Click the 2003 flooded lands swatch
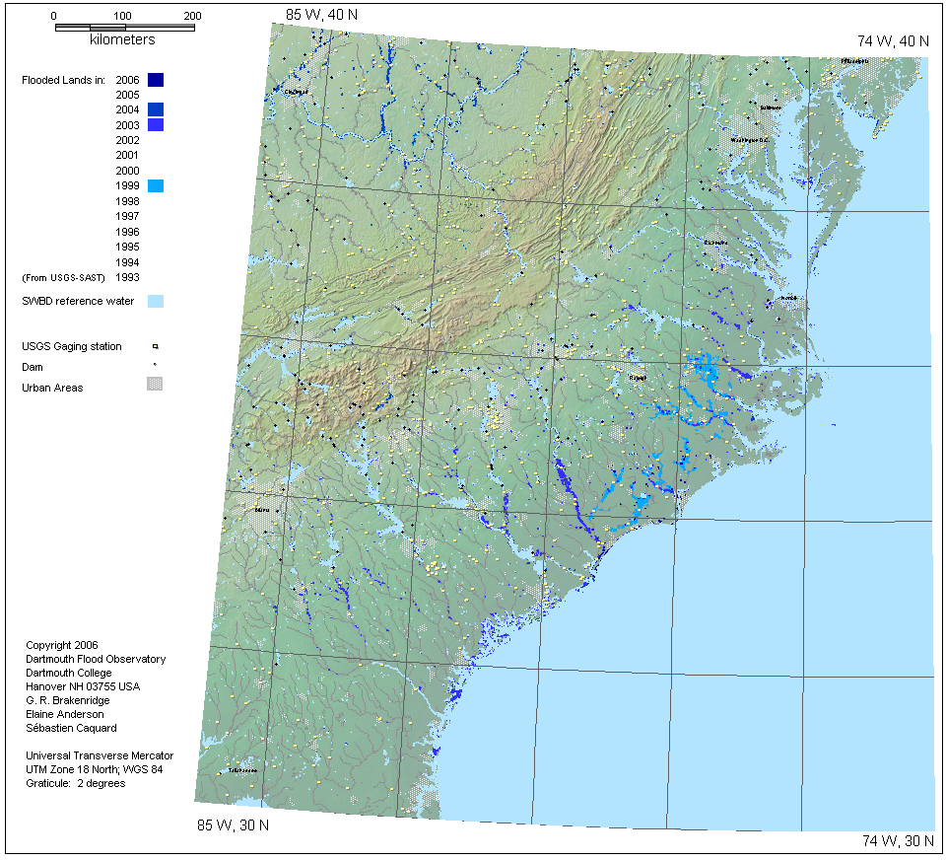 [x=155, y=125]
